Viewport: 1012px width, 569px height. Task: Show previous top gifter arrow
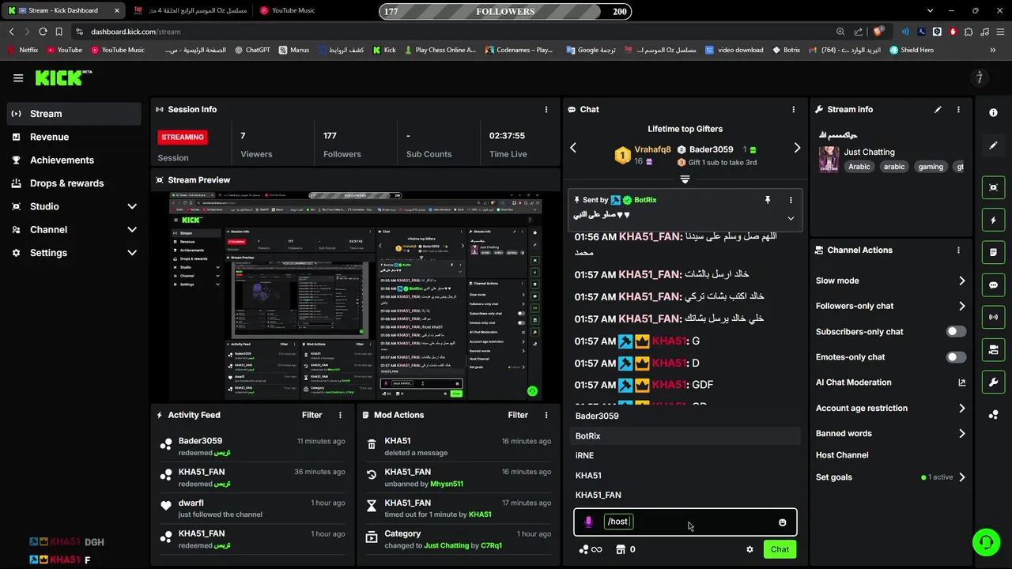click(x=573, y=148)
